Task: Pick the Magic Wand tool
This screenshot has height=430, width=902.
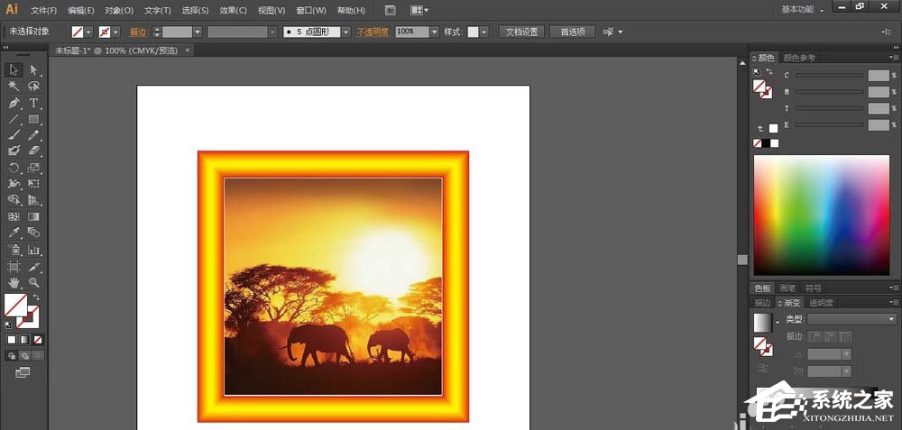Action: tap(14, 87)
